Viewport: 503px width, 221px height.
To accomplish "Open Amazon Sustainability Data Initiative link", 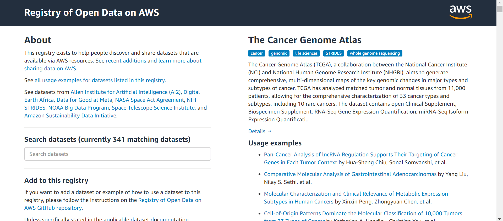I will pyautogui.click(x=70, y=116).
